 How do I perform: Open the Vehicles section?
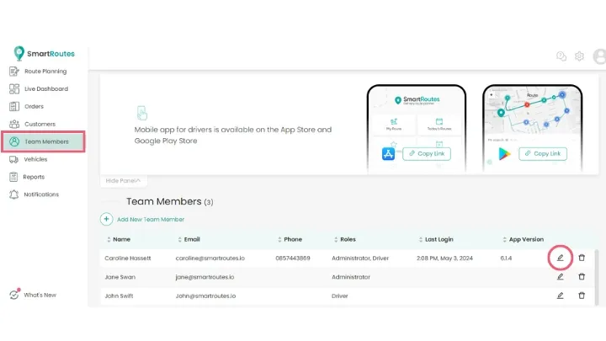point(35,159)
